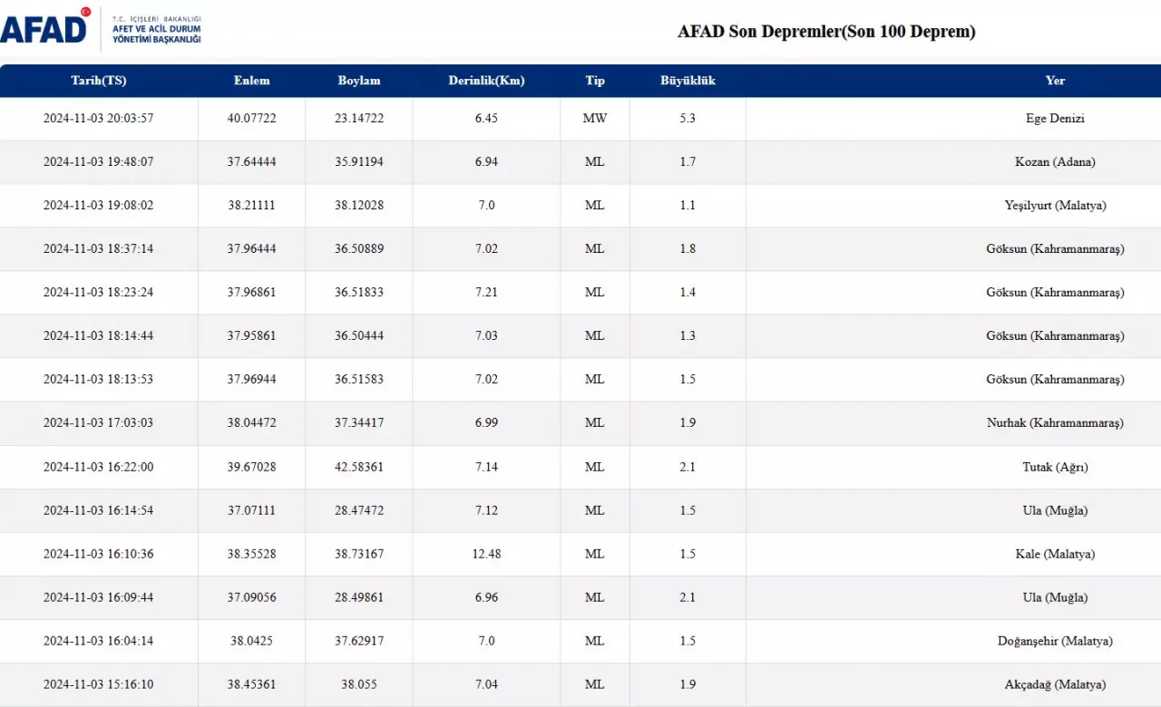Click the Tarih(TS) column header
The image size is (1161, 707).
(x=99, y=81)
